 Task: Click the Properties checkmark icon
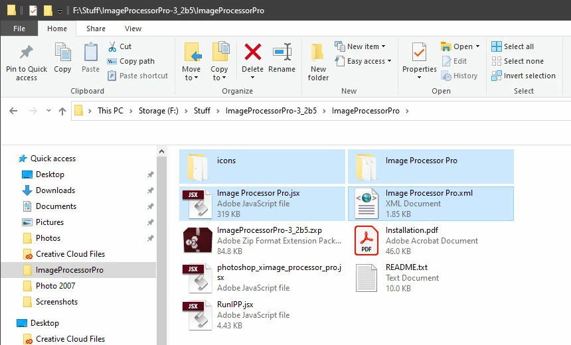pos(419,52)
